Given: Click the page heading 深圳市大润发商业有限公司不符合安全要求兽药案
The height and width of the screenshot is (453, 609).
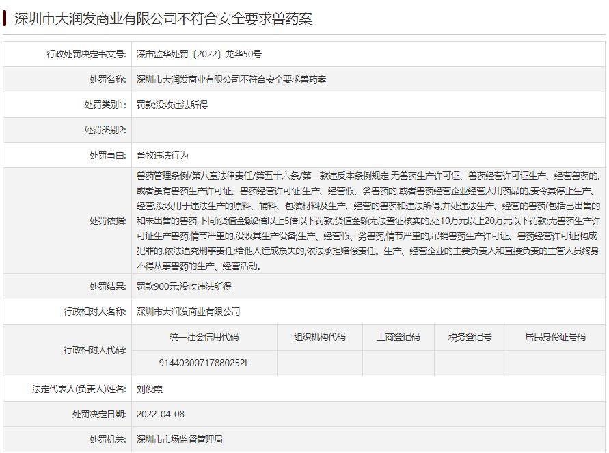Looking at the screenshot, I should pyautogui.click(x=163, y=18).
